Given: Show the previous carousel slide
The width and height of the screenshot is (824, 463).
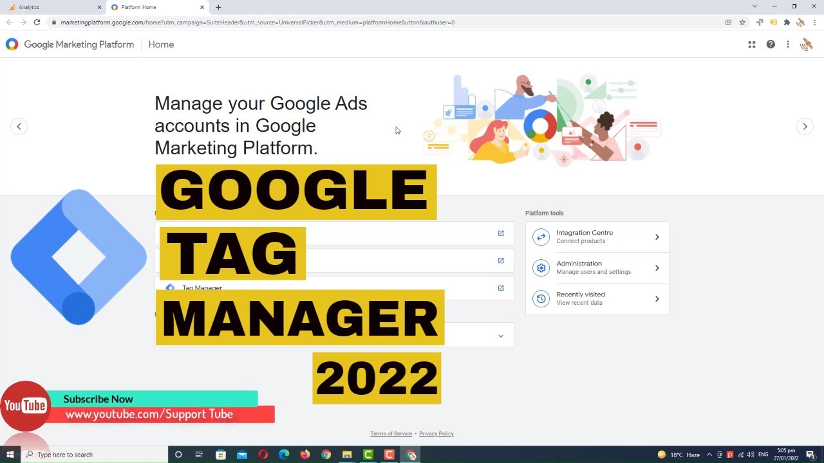Looking at the screenshot, I should (19, 127).
